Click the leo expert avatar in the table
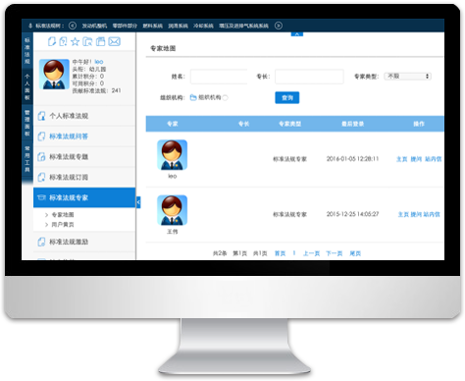The image size is (465, 381). coord(172,155)
